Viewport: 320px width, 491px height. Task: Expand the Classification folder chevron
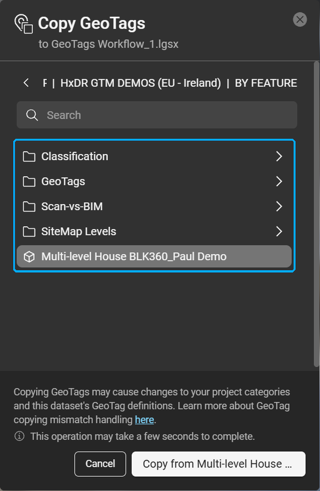(x=279, y=156)
